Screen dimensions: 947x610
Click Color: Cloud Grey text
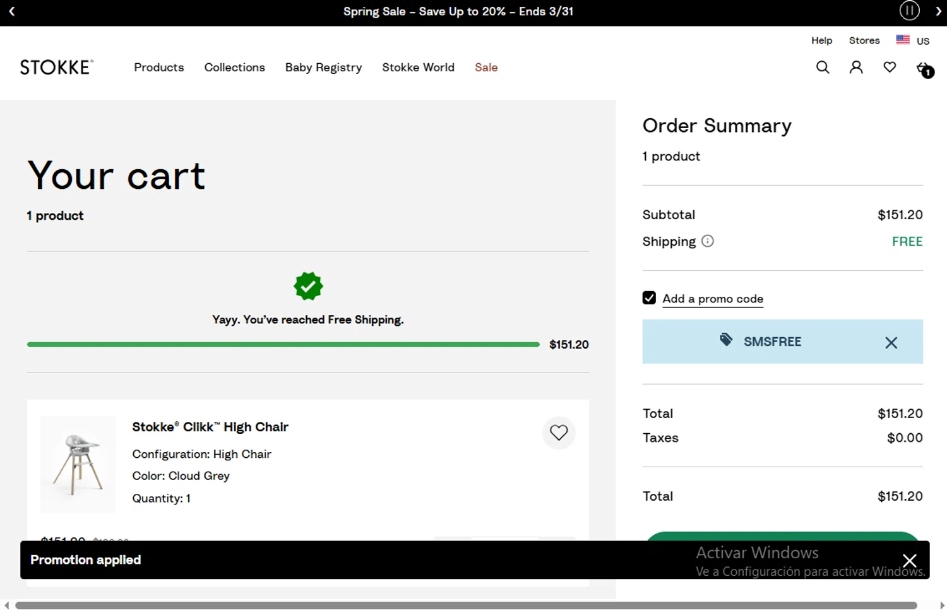click(181, 475)
